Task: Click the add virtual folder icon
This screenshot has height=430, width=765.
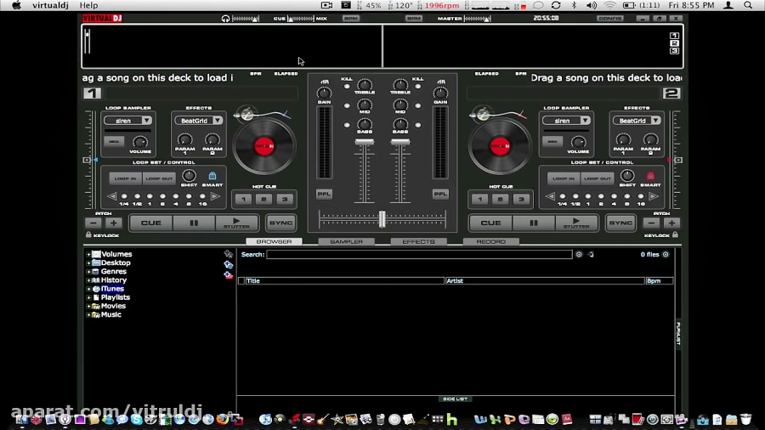Action: (228, 265)
